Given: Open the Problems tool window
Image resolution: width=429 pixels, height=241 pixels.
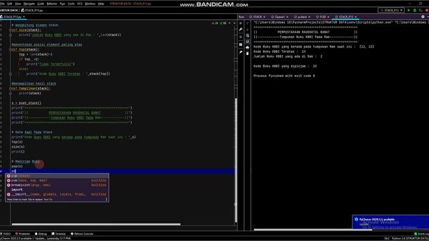Looking at the screenshot, I should 23,234.
